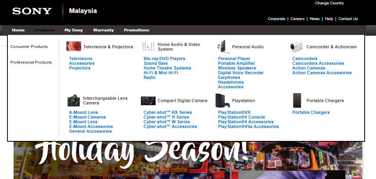Click the Interchangeable Lens Camera icon
This screenshot has width=376, height=179.
73,100
